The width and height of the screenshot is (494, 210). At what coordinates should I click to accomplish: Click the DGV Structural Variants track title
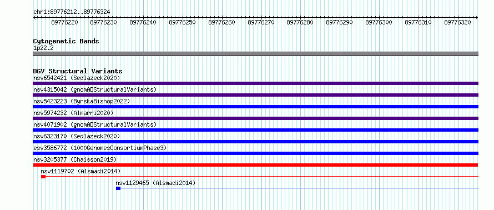pyautogui.click(x=78, y=71)
